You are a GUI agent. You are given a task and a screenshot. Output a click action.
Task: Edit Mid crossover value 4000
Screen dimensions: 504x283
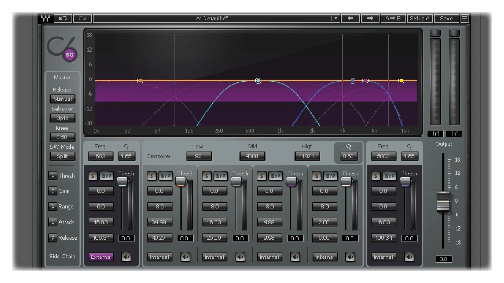pyautogui.click(x=252, y=156)
